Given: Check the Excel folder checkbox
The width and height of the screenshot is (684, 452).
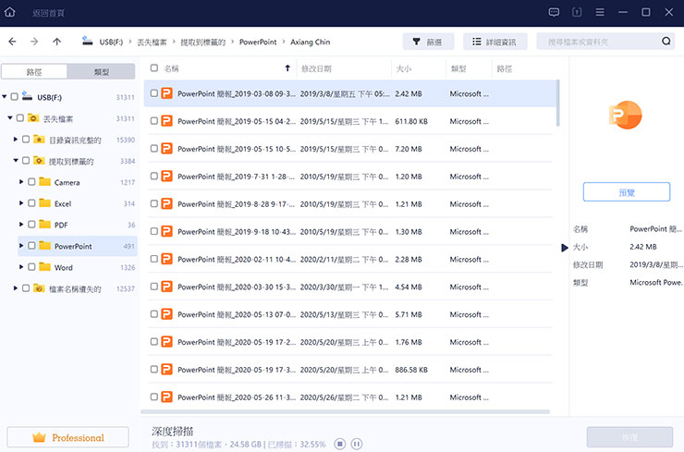Looking at the screenshot, I should click(31, 203).
